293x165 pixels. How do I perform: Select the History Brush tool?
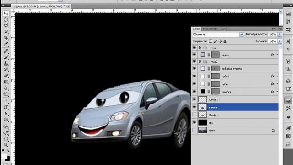[x=6, y=70]
